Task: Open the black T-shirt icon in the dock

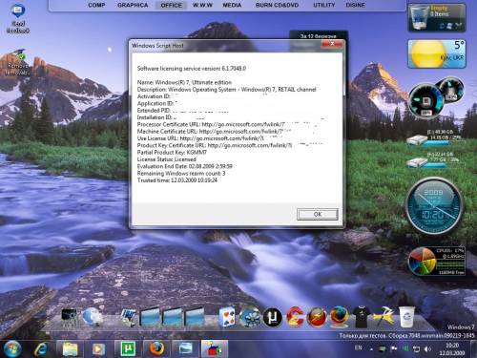Action: pos(361,317)
